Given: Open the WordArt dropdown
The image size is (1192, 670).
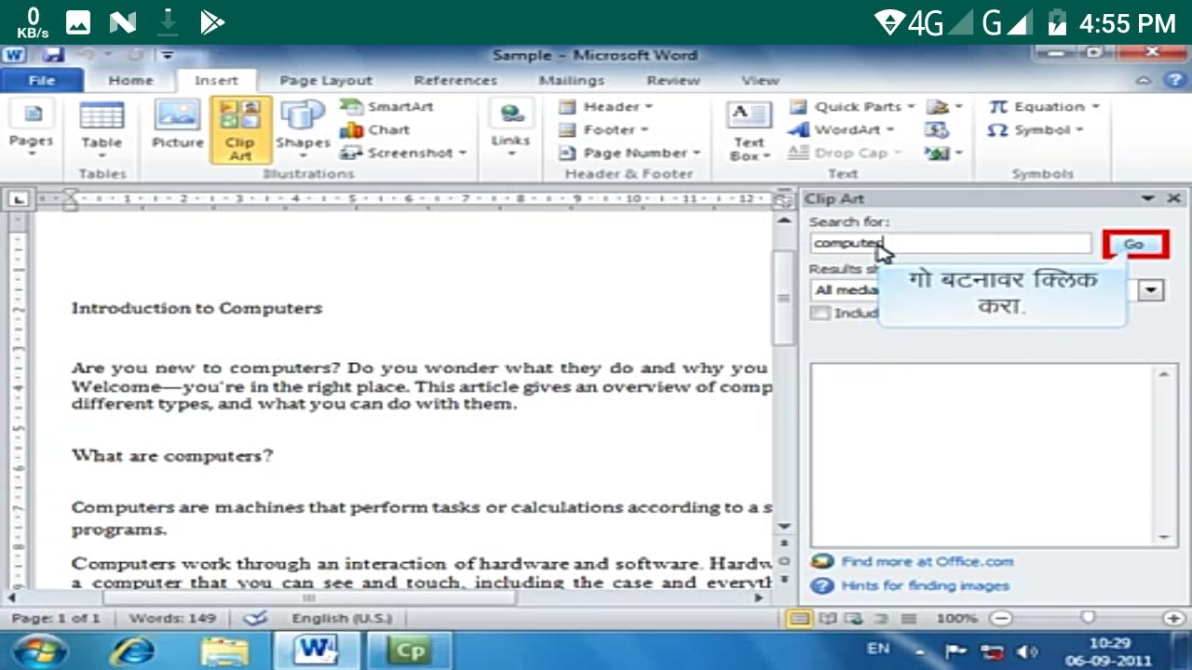Looking at the screenshot, I should coord(841,130).
